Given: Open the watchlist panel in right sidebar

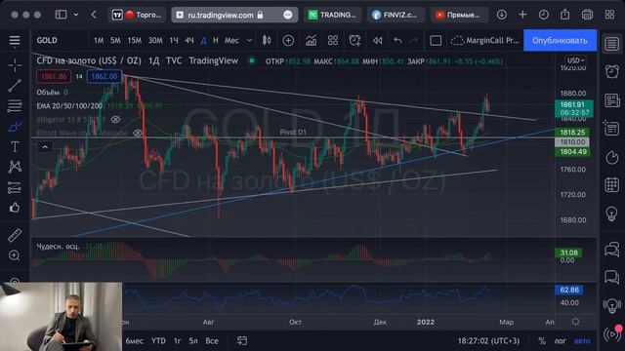Looking at the screenshot, I should pyautogui.click(x=612, y=43).
